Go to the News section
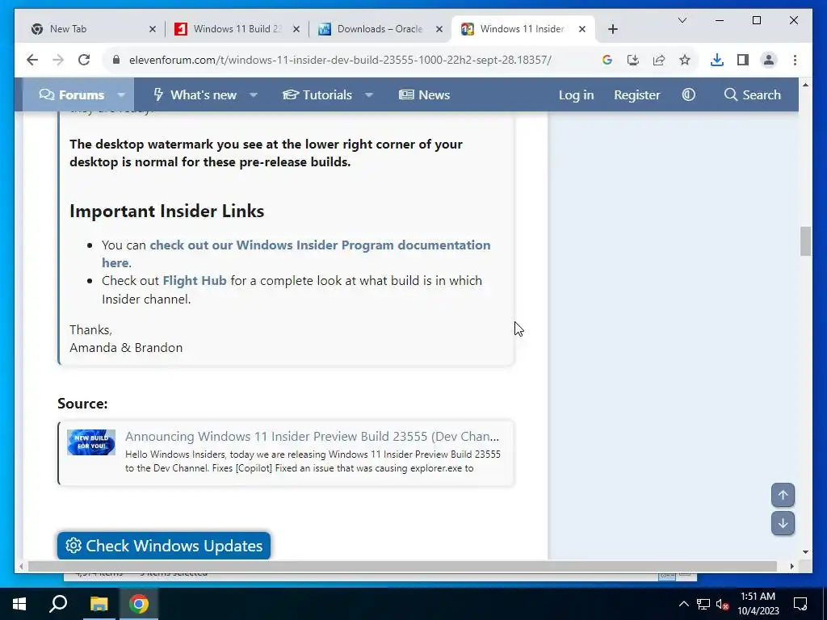The height and width of the screenshot is (620, 827). (425, 95)
